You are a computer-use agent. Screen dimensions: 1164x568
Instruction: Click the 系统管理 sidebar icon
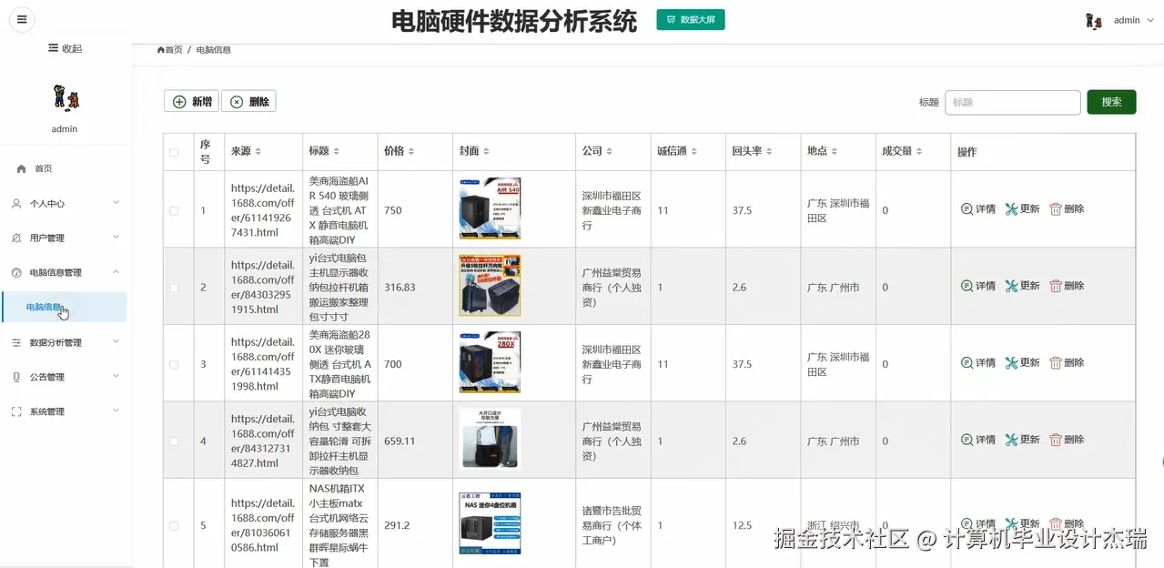(16, 411)
